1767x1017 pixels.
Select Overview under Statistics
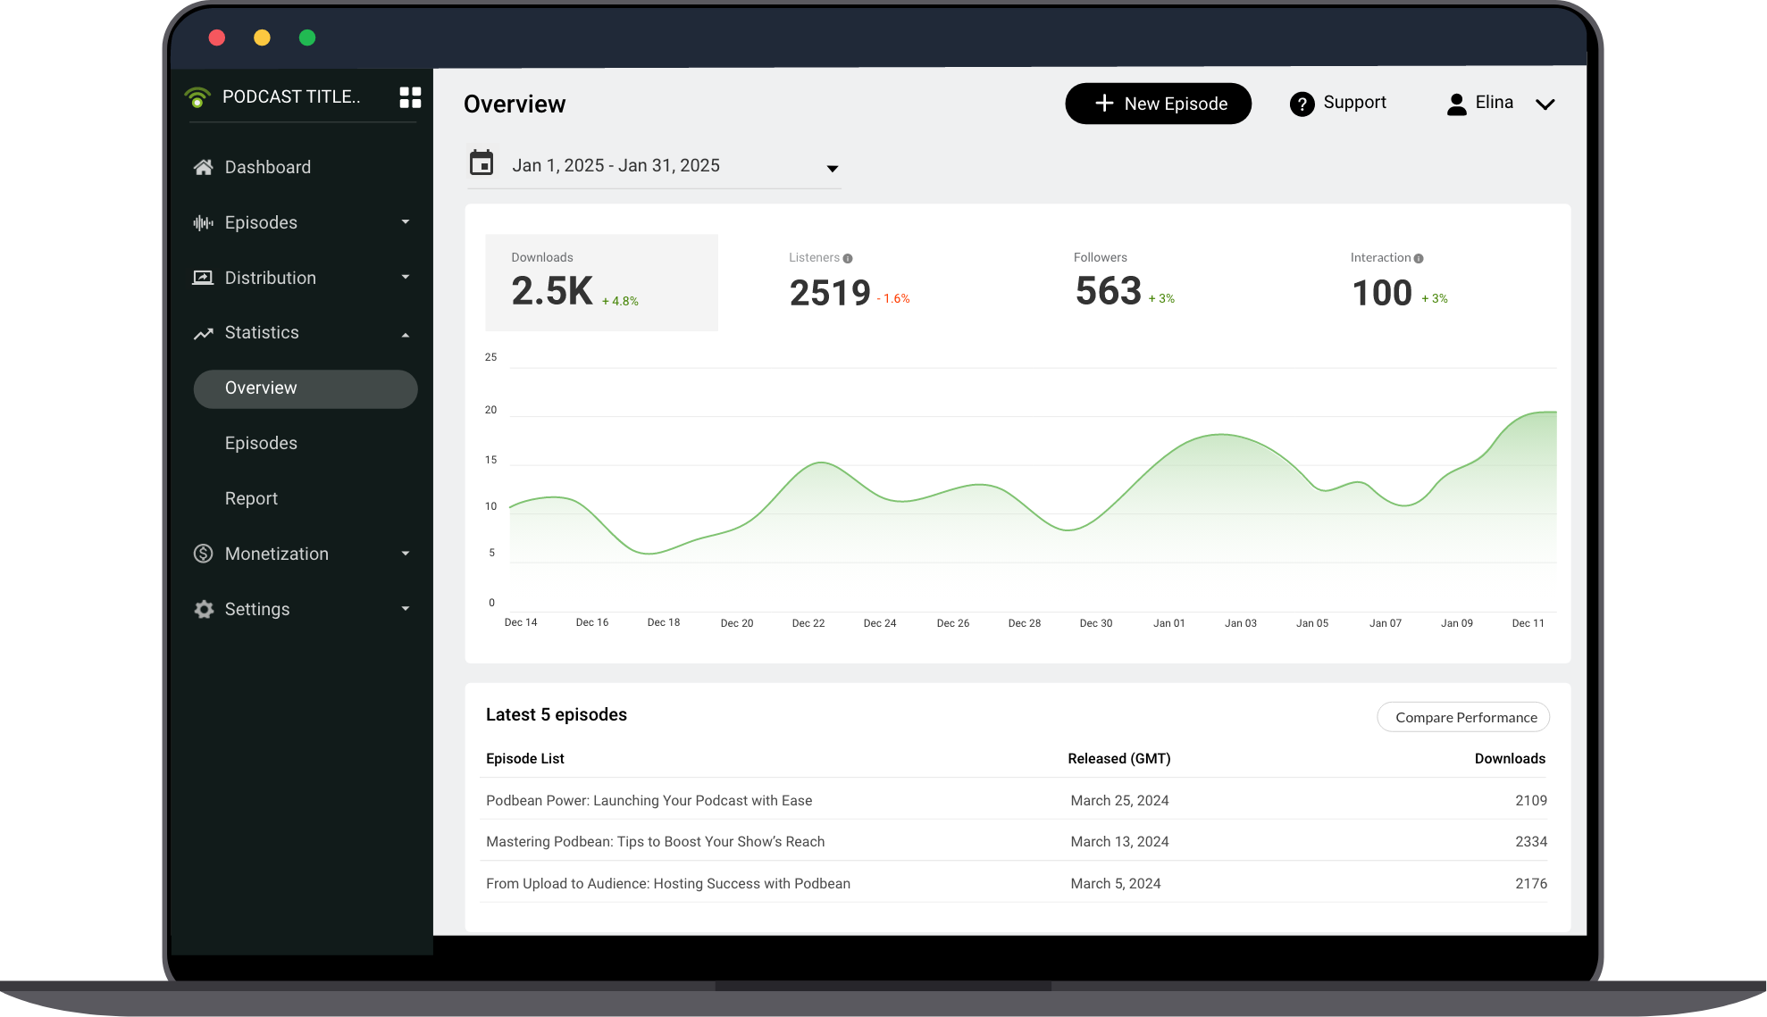[261, 388]
